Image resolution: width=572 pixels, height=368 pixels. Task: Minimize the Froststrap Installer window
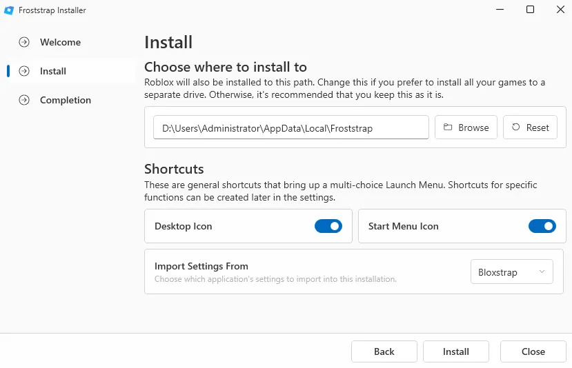click(500, 10)
